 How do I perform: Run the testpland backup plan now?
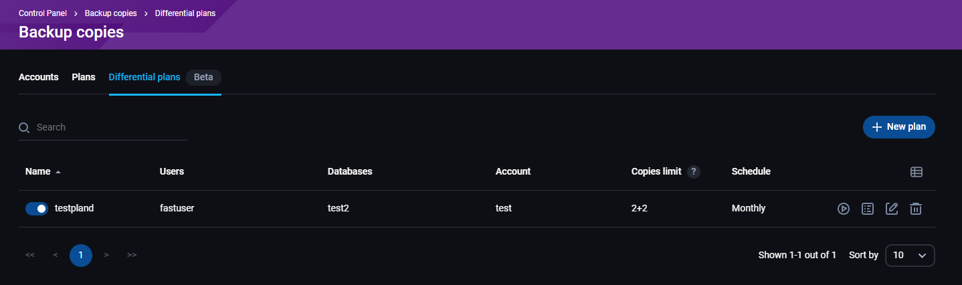(844, 209)
